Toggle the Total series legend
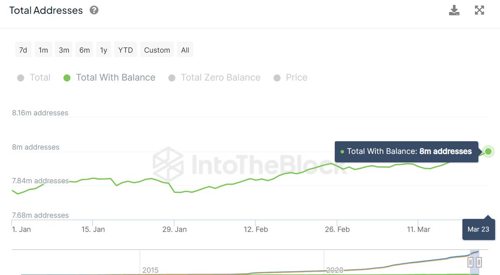The width and height of the screenshot is (500, 275). click(34, 77)
